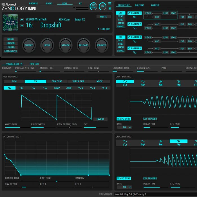Select saw-up waveform for LFO 1
This screenshot has width=197, height=197.
coord(161,81)
